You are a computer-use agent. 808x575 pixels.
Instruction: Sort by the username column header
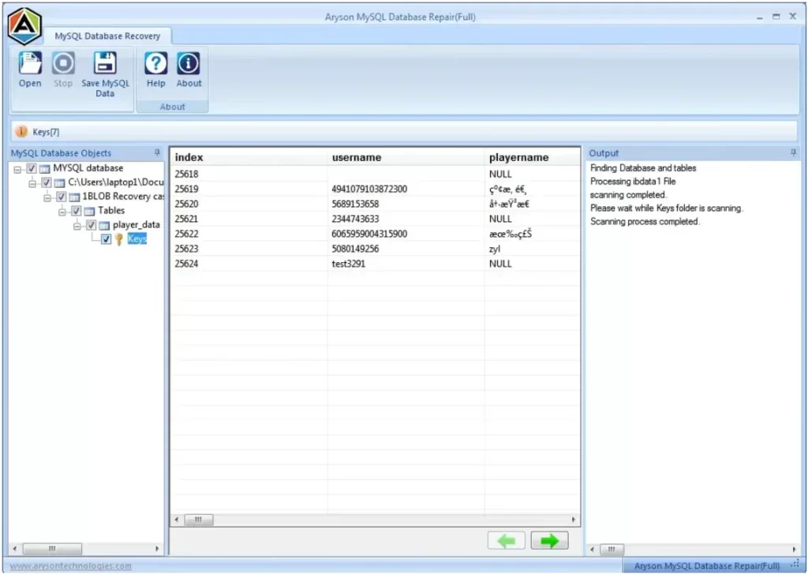406,157
